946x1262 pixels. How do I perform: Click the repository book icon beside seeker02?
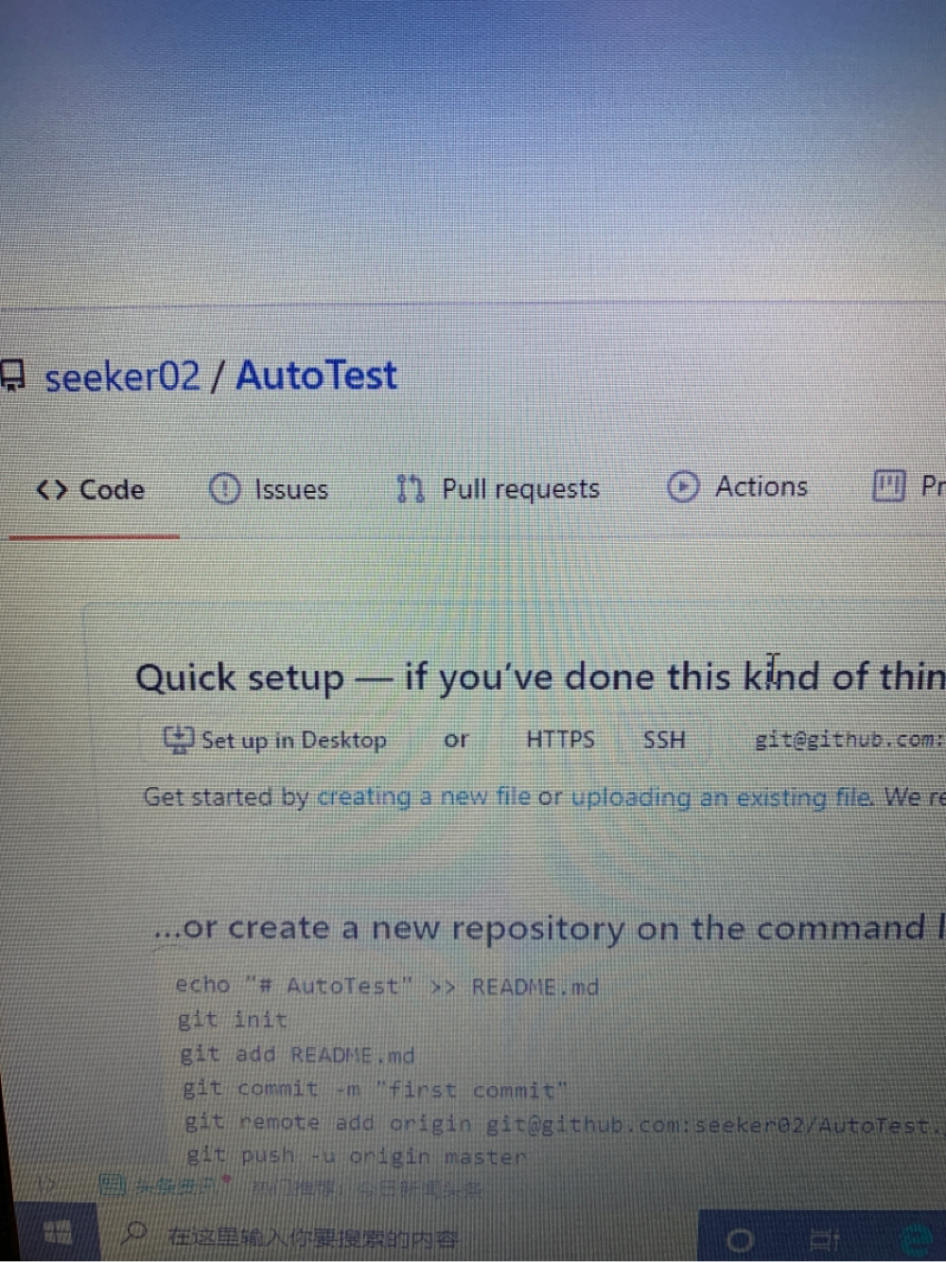point(12,376)
